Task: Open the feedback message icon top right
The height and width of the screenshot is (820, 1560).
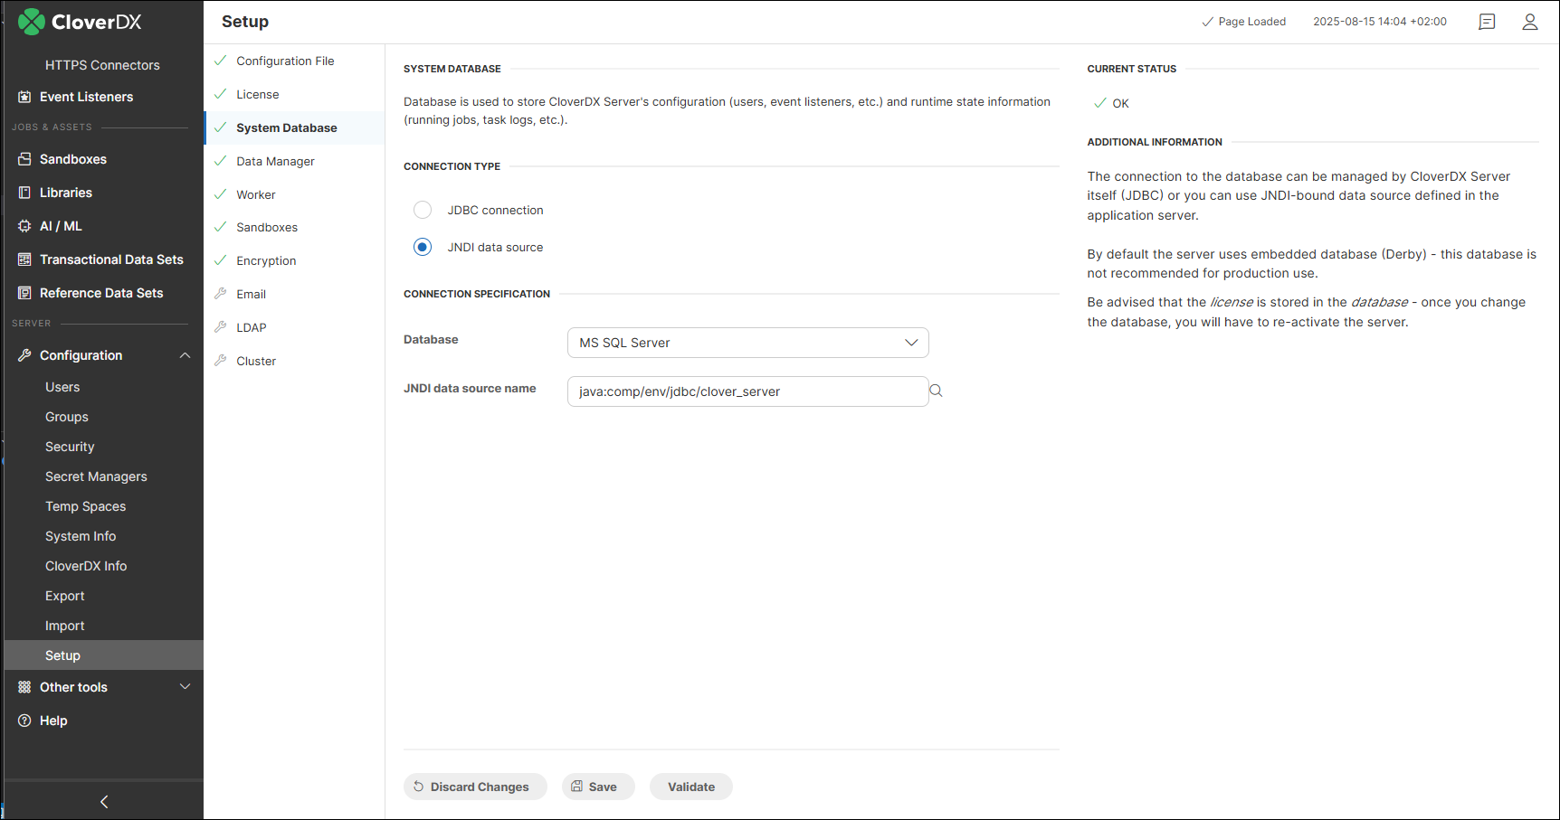Action: [1487, 22]
